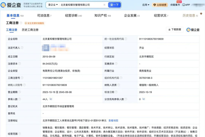Click the 立即续费 renewal button
The width and height of the screenshot is (205, 137).
click(160, 5)
